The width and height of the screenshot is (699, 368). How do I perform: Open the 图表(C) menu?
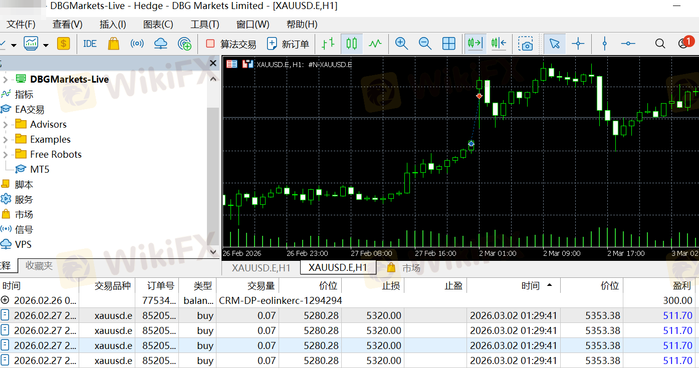pos(158,24)
